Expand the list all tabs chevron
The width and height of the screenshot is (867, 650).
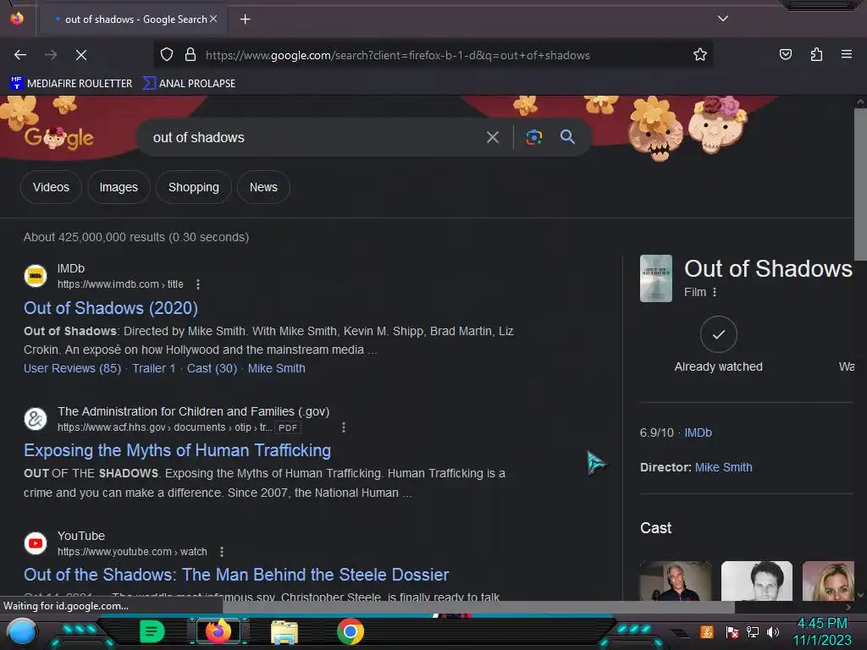pos(723,19)
